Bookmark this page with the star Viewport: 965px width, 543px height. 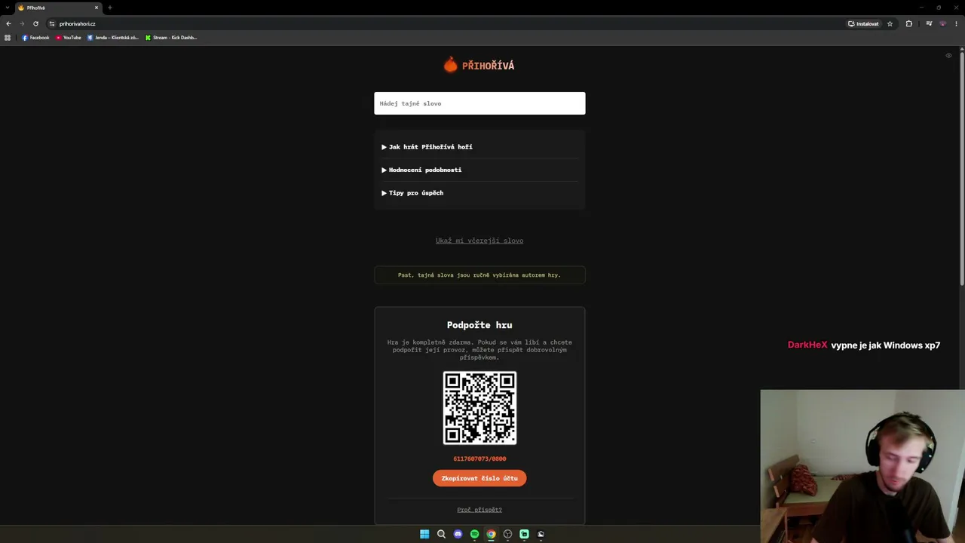point(890,23)
